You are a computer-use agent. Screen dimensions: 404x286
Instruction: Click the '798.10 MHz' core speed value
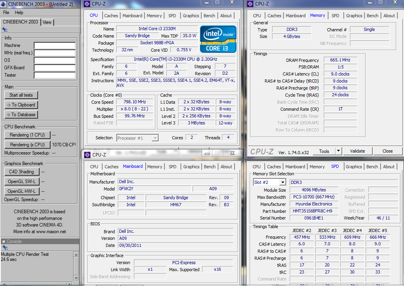tap(135, 102)
